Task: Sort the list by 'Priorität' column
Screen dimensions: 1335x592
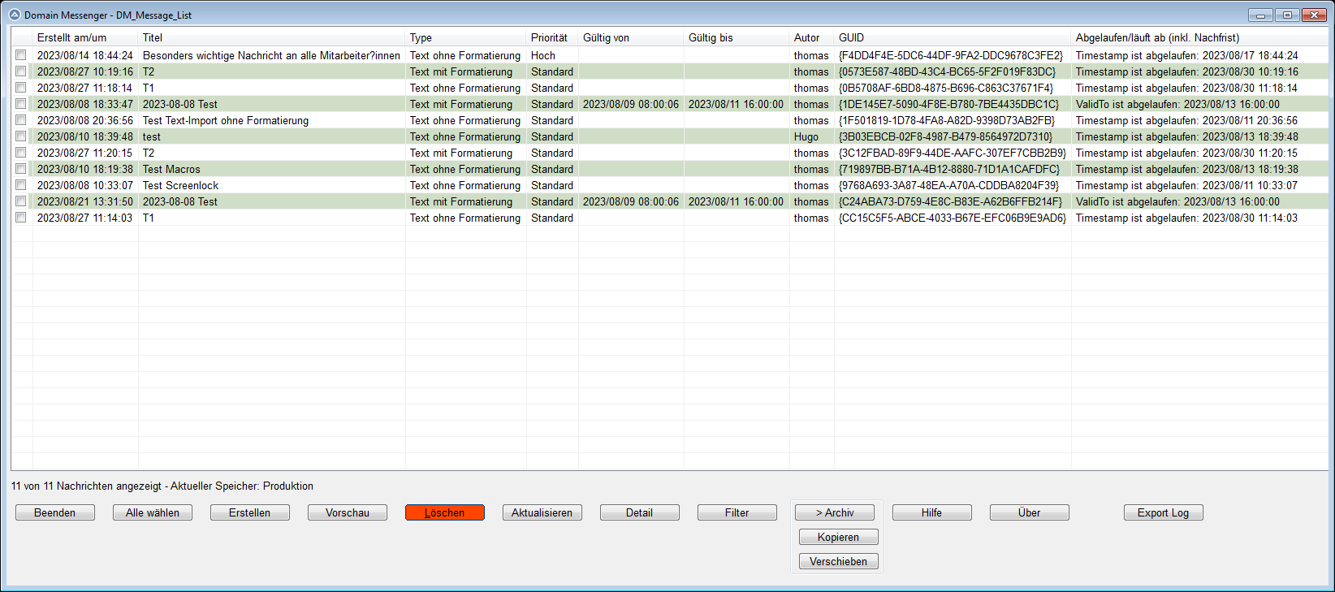Action: click(x=551, y=37)
